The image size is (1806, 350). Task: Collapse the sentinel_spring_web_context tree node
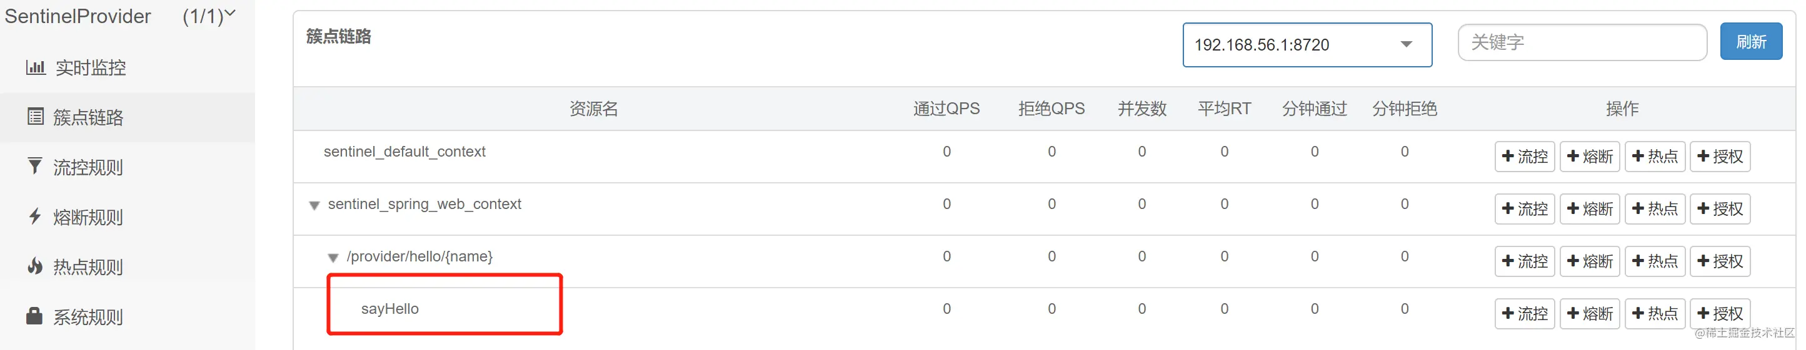click(314, 205)
